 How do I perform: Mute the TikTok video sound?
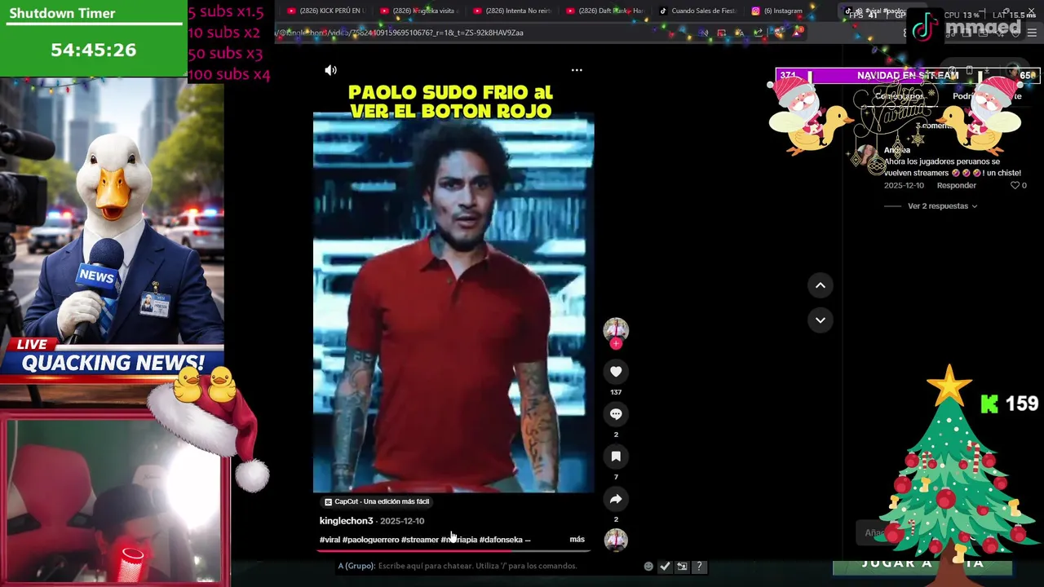click(x=330, y=70)
